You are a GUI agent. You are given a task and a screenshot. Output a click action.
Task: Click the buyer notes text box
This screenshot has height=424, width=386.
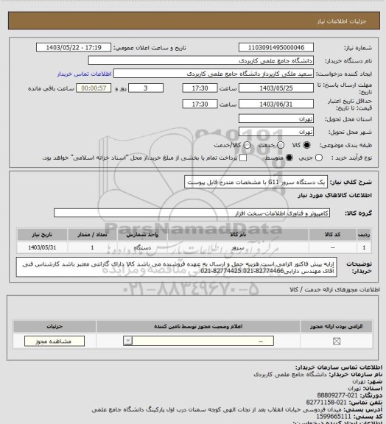coord(177,267)
